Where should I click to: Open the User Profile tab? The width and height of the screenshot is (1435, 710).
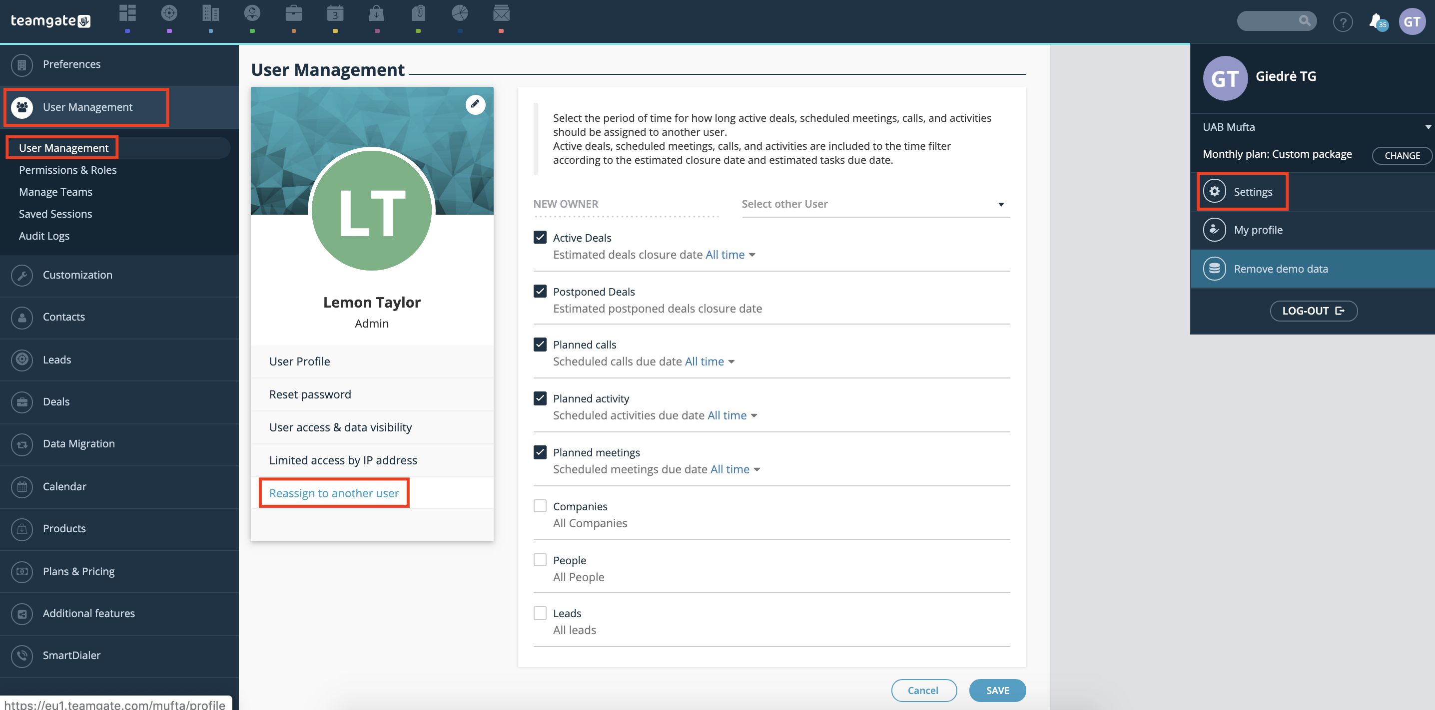(372, 361)
